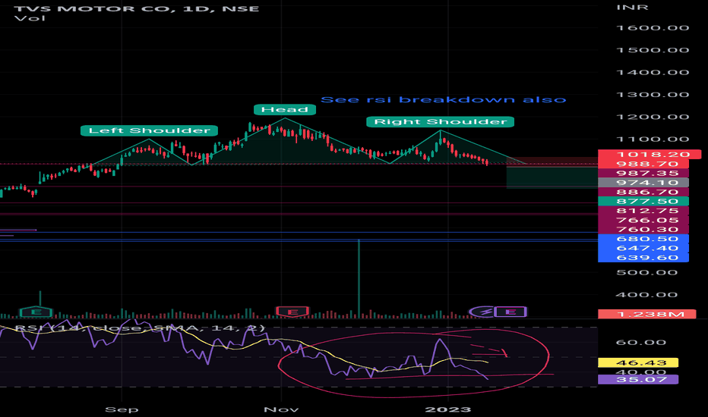The height and width of the screenshot is (417, 708).
Task: Click the INR currency label
Action: 632,8
